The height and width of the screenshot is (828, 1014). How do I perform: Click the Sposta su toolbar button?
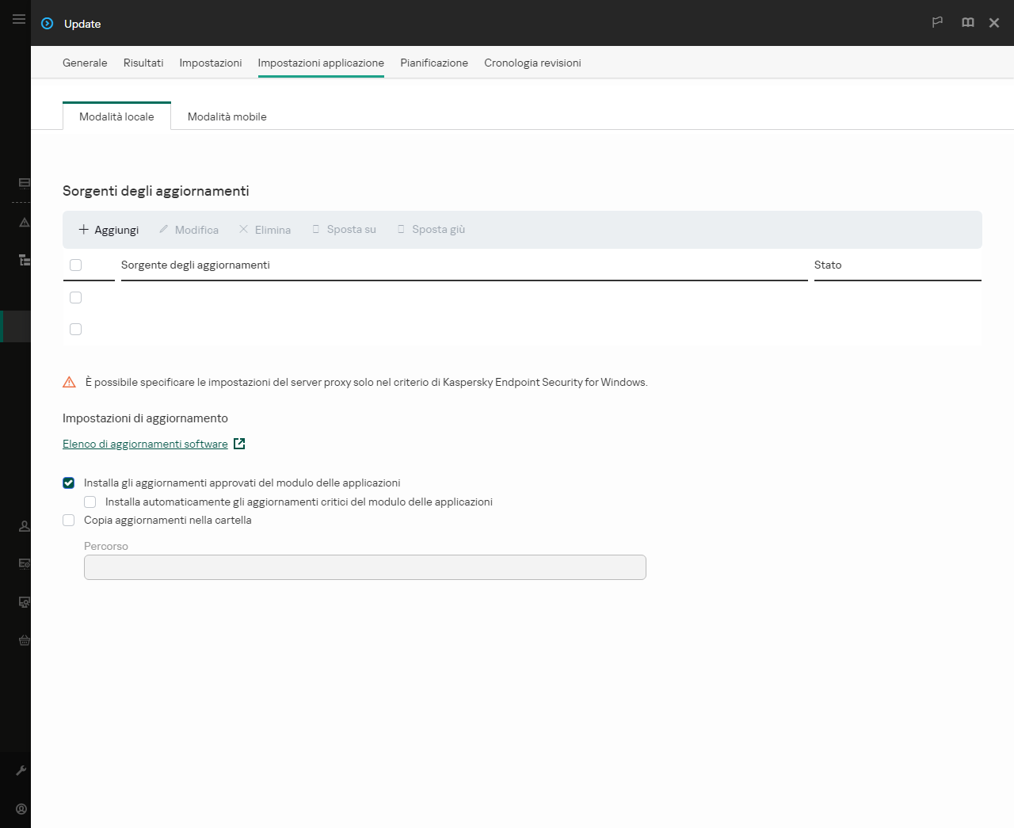pyautogui.click(x=344, y=230)
